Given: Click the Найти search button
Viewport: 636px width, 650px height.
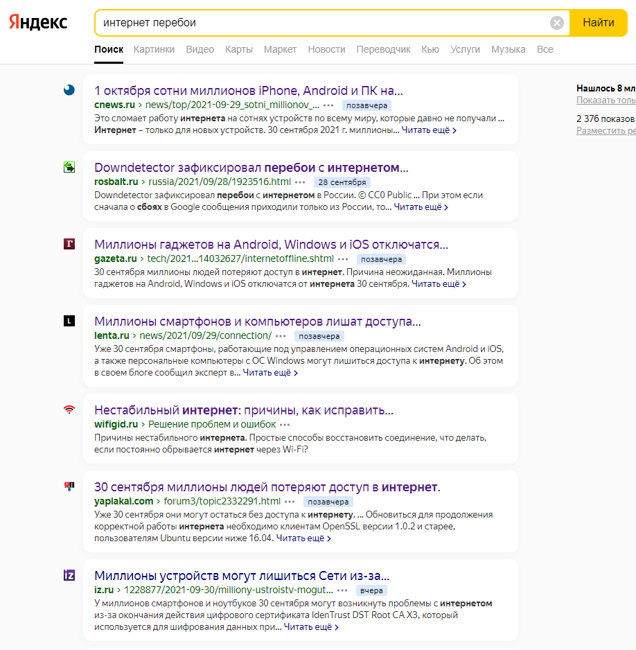Looking at the screenshot, I should [599, 23].
